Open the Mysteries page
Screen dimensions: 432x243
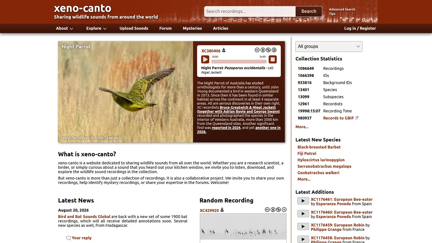pos(192,28)
